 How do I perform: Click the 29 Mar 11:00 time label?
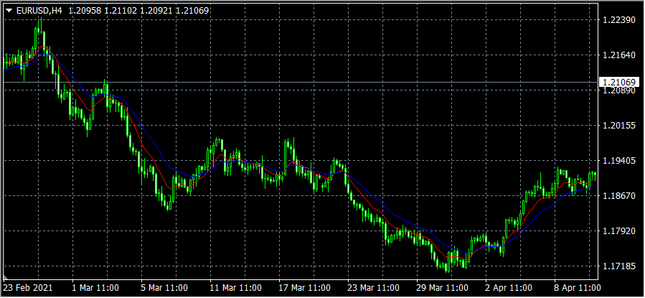pos(441,288)
